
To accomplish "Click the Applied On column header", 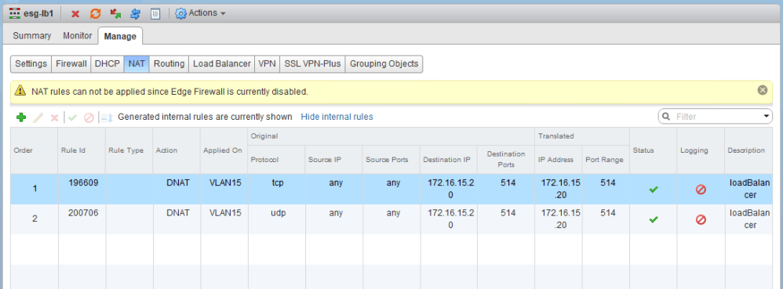I will pos(224,150).
